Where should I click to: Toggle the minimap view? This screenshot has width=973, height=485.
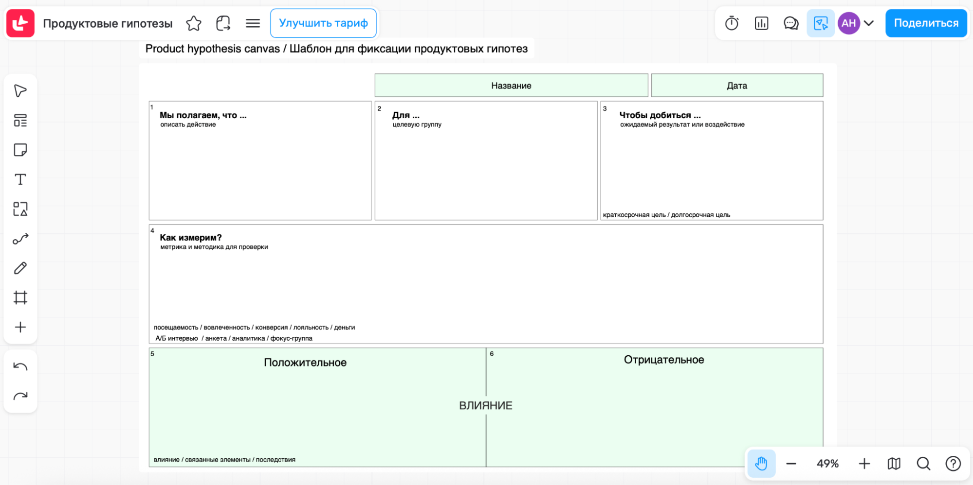(894, 464)
